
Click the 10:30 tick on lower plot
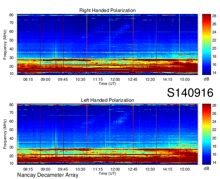point(80,169)
